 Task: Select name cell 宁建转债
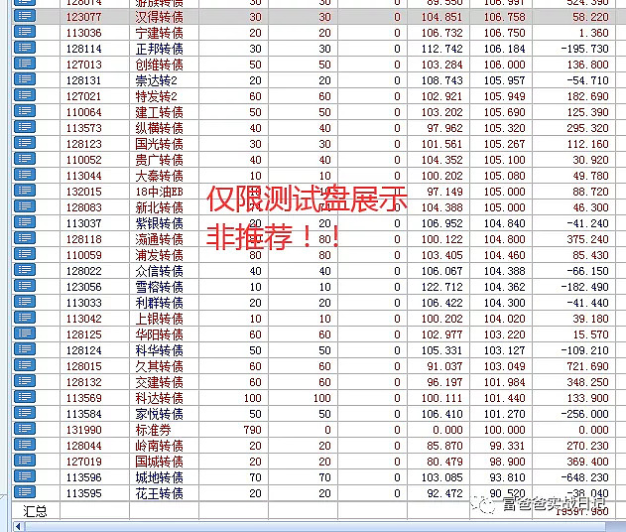click(x=159, y=33)
